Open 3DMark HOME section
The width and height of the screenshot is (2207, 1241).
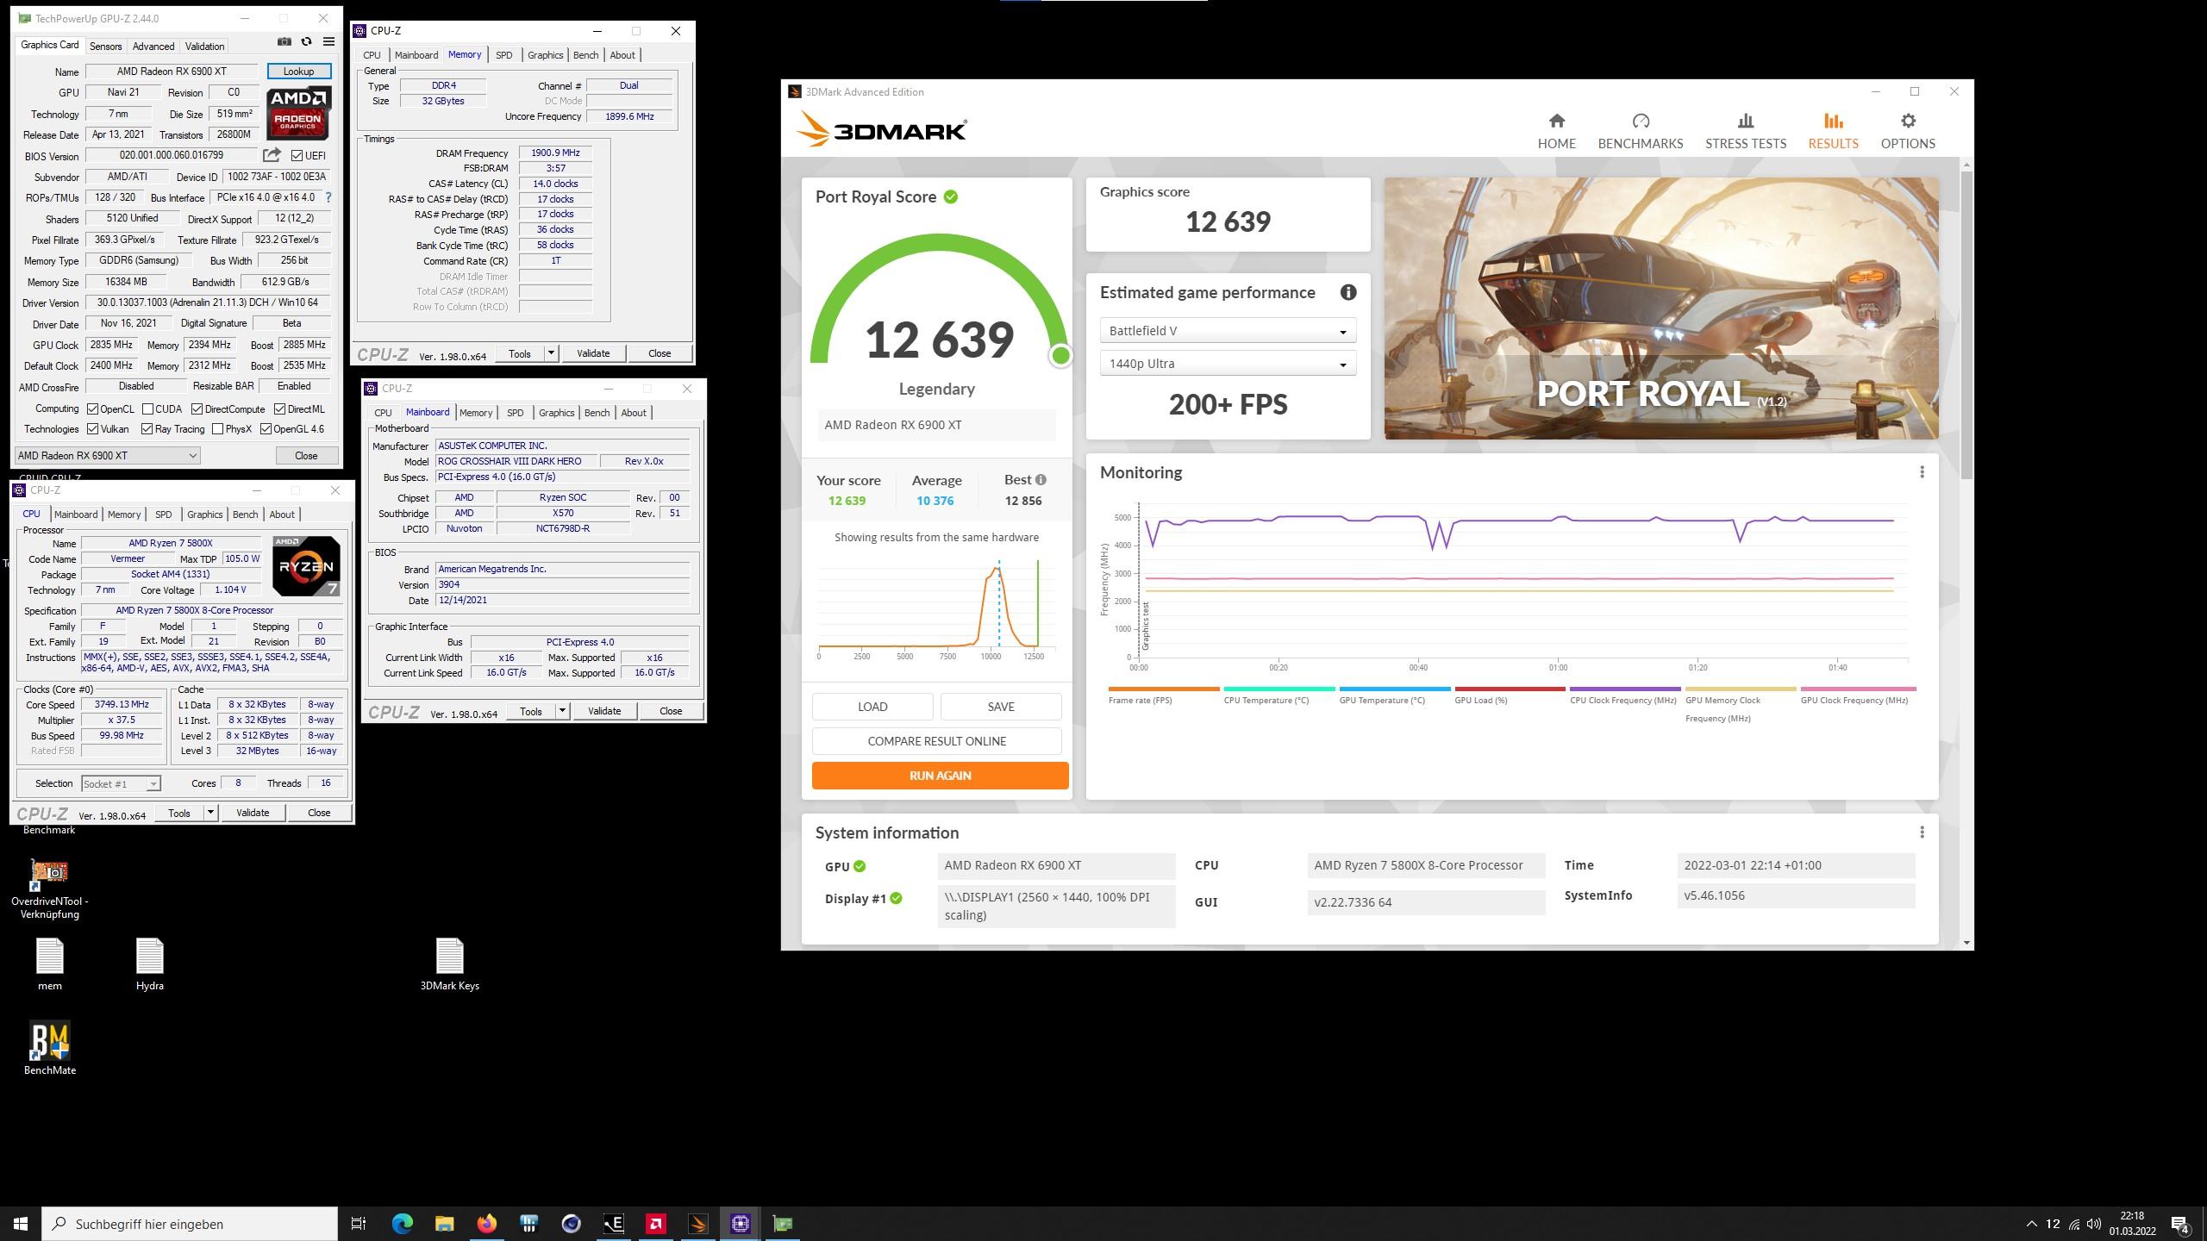coord(1556,131)
